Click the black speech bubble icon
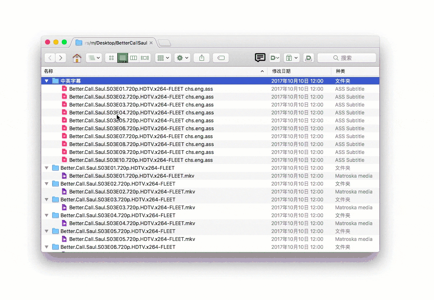Viewport: 434px width, 300px height. pyautogui.click(x=260, y=57)
